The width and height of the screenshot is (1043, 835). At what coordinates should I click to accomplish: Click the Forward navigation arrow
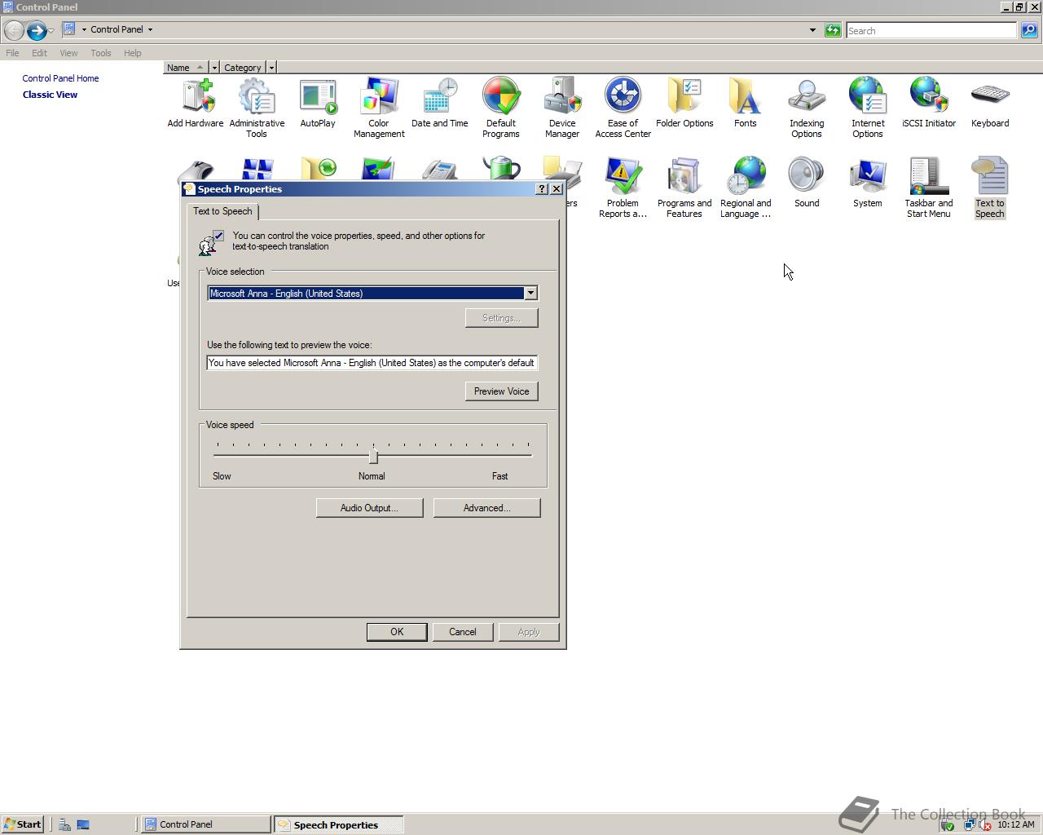[x=37, y=31]
